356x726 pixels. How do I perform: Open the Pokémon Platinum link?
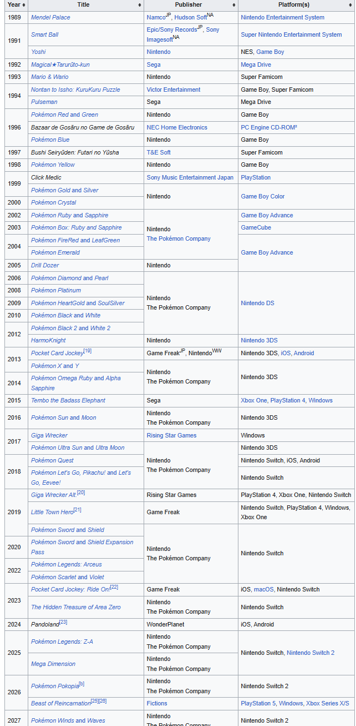(x=56, y=290)
